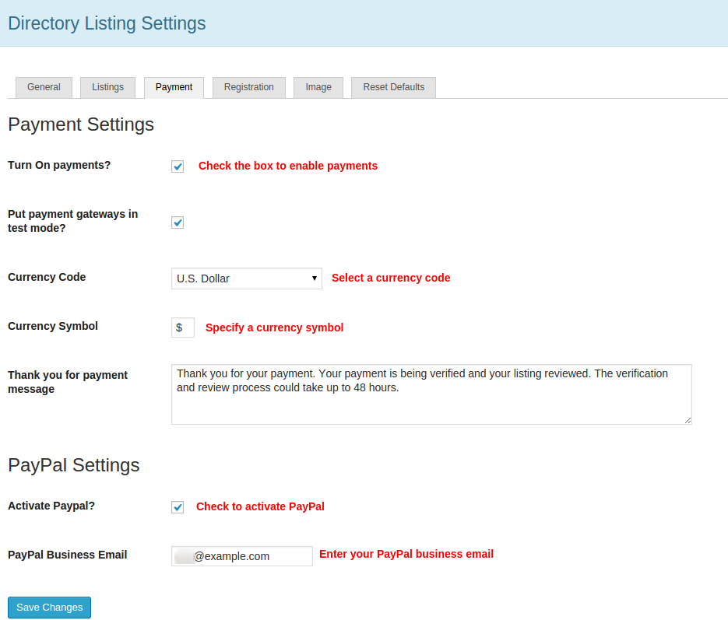
Task: Disable the Activate Paypal checkbox
Action: point(178,507)
